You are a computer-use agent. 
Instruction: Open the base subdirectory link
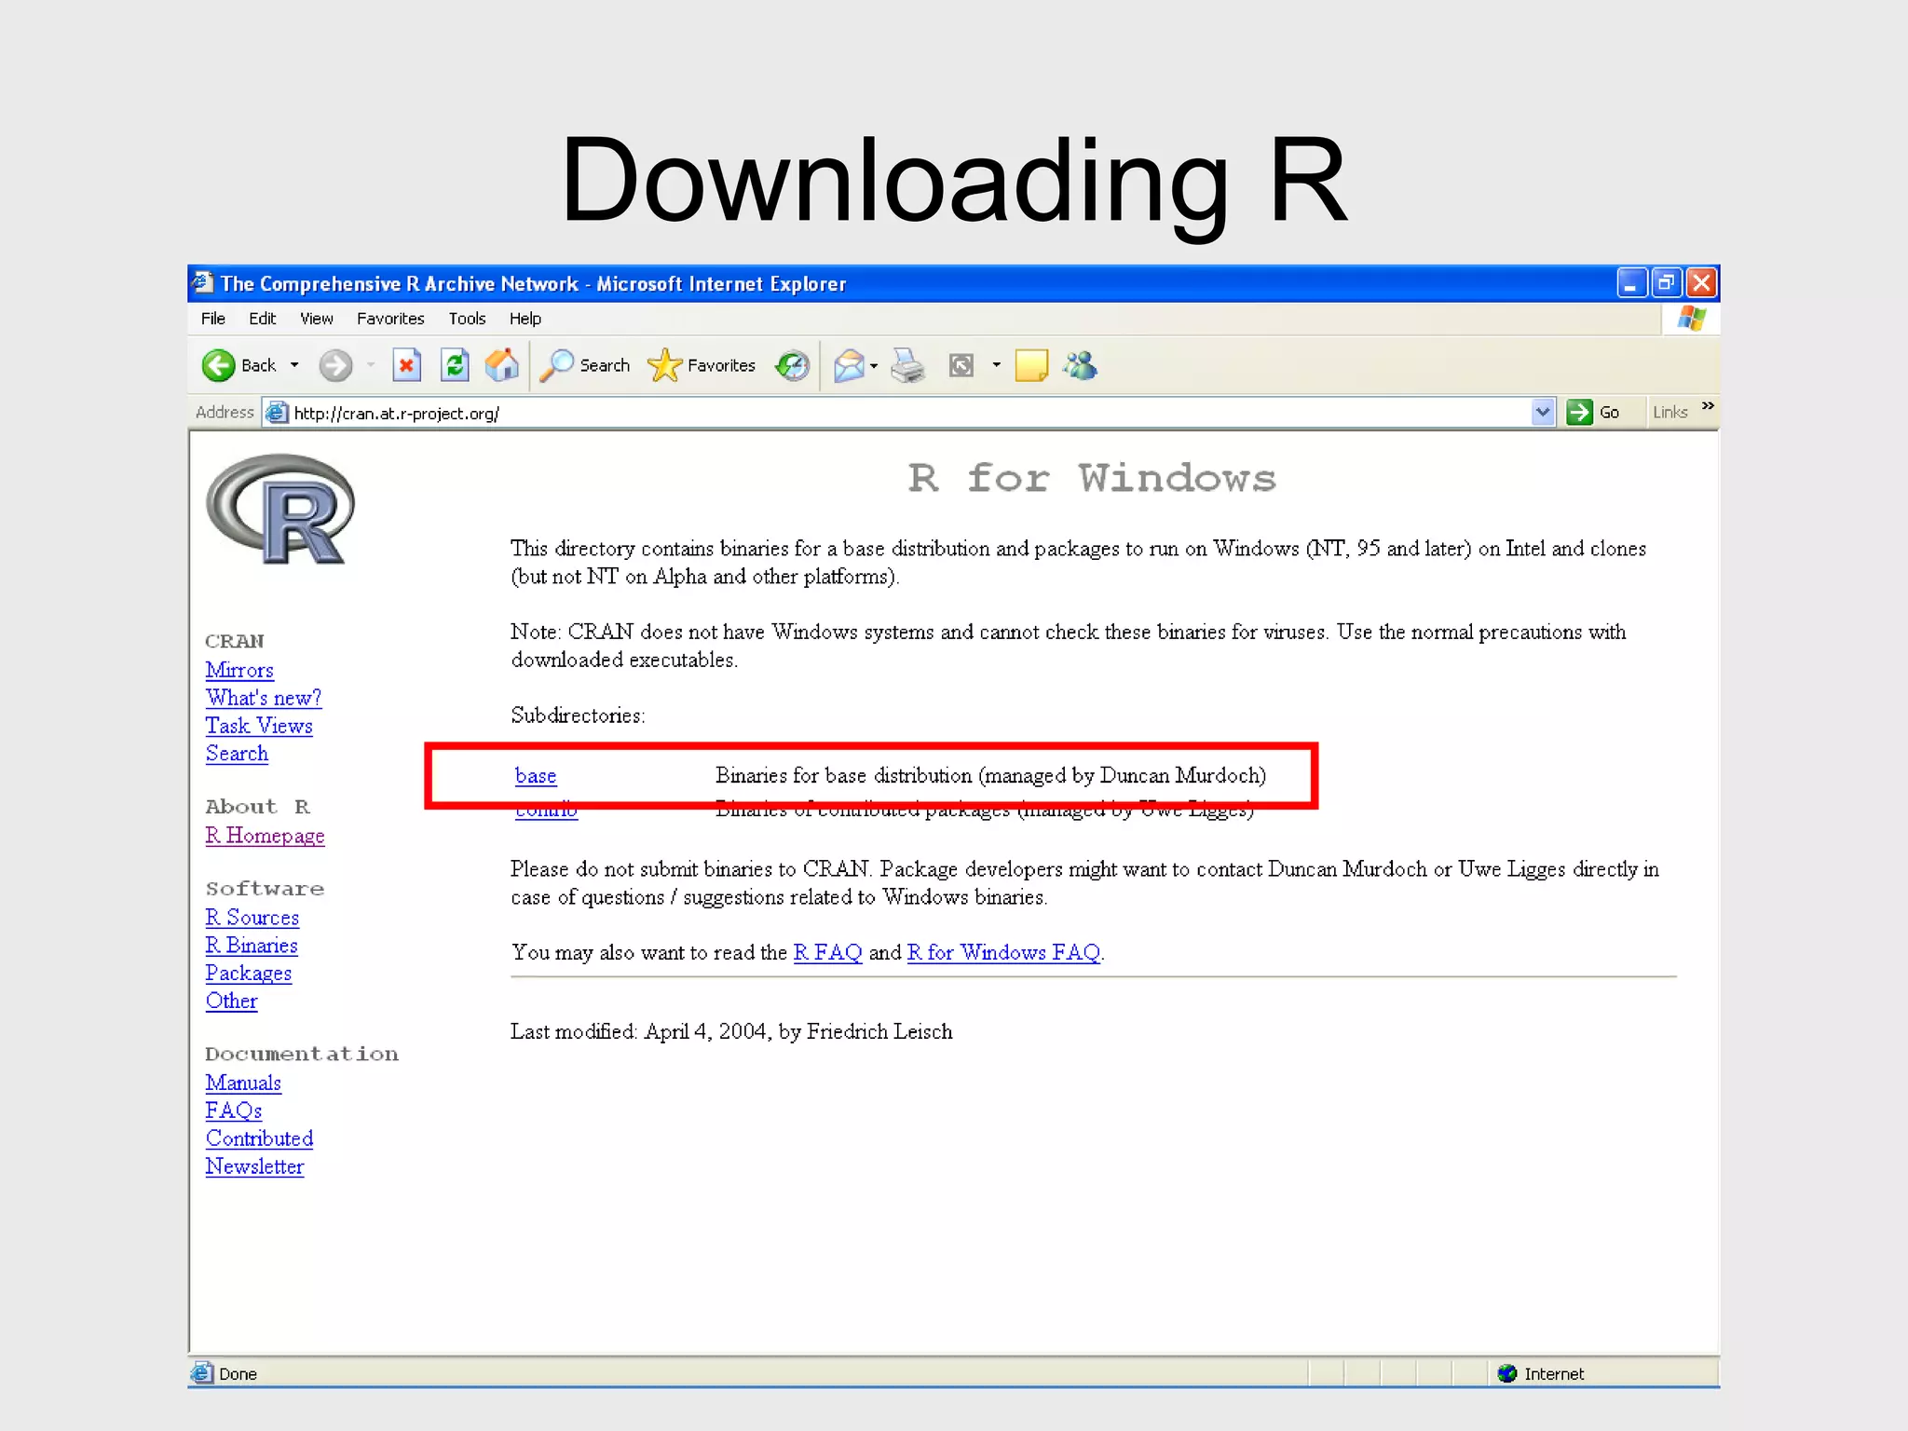[x=536, y=776]
